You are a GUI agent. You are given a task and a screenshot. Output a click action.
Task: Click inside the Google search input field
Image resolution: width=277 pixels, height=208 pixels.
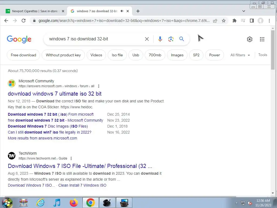[95, 39]
